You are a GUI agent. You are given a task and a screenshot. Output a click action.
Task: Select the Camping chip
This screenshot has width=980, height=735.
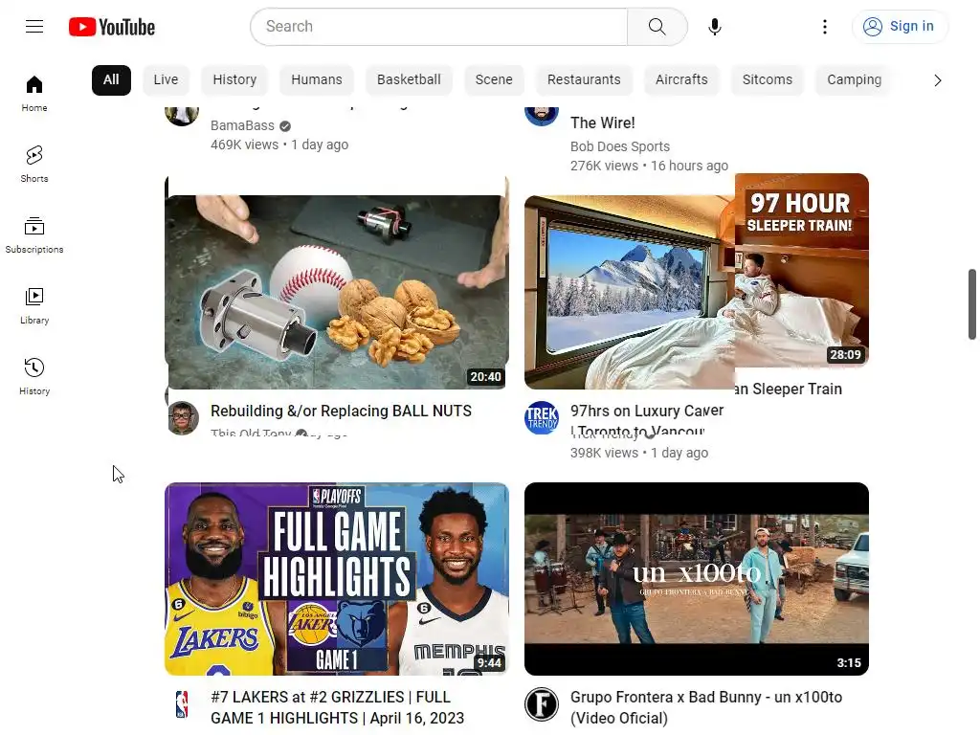[854, 80]
